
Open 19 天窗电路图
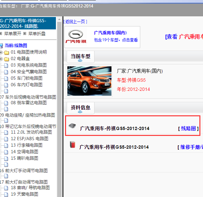point(25,194)
